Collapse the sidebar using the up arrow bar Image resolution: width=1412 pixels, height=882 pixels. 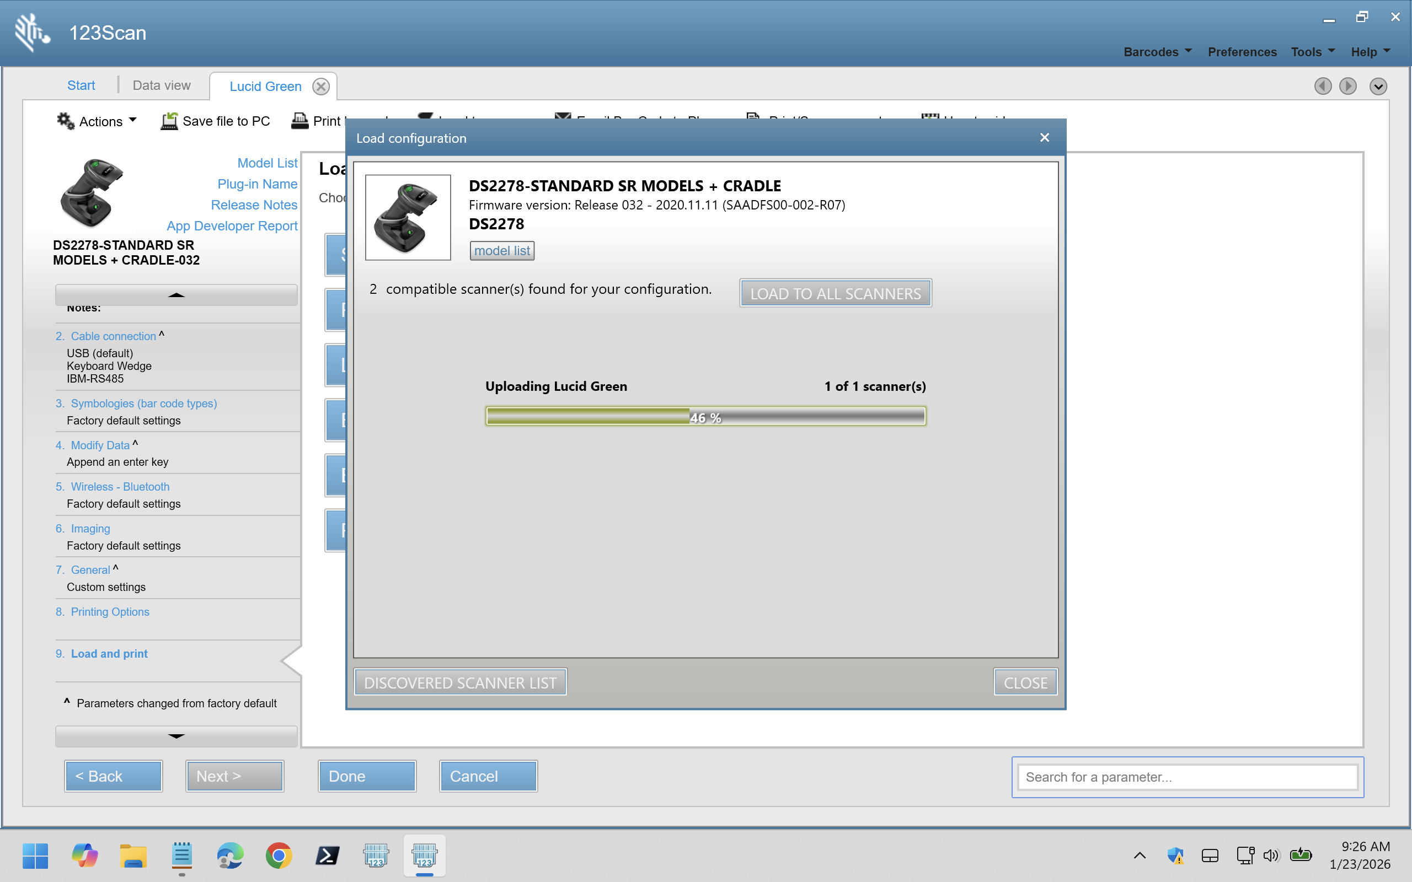point(176,295)
